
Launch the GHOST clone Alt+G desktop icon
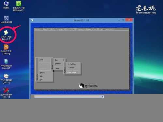click(x=6, y=35)
